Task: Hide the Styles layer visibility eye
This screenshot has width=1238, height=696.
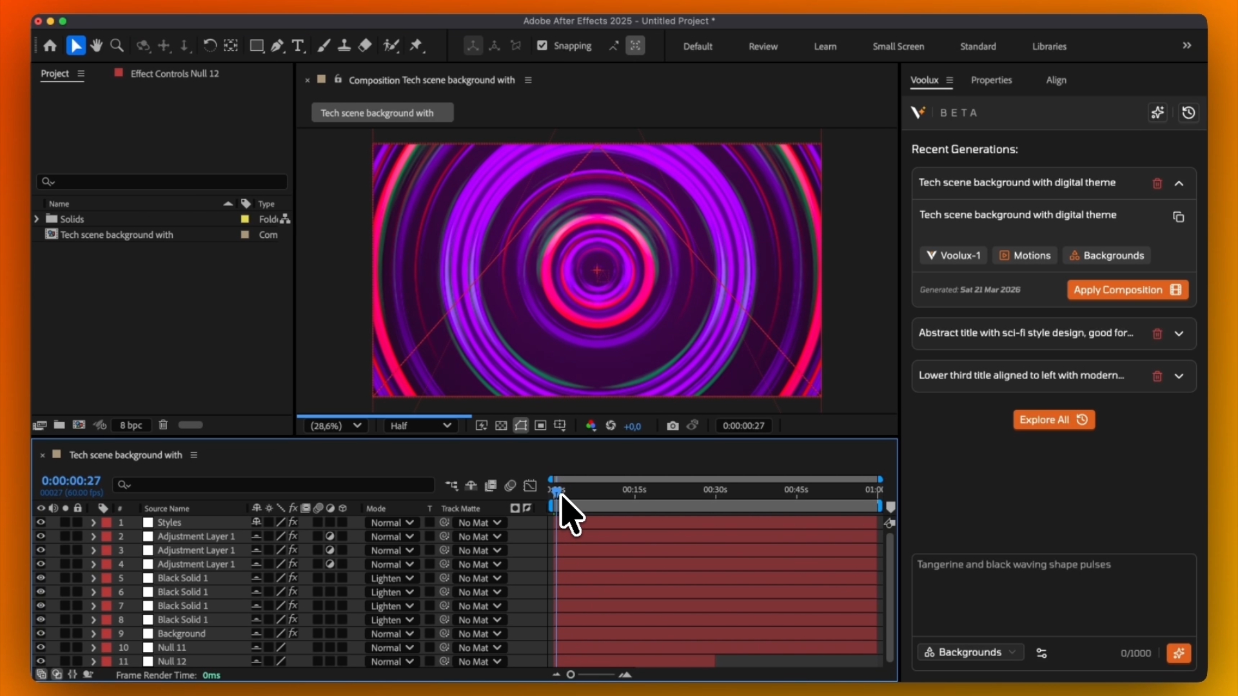Action: pos(41,523)
